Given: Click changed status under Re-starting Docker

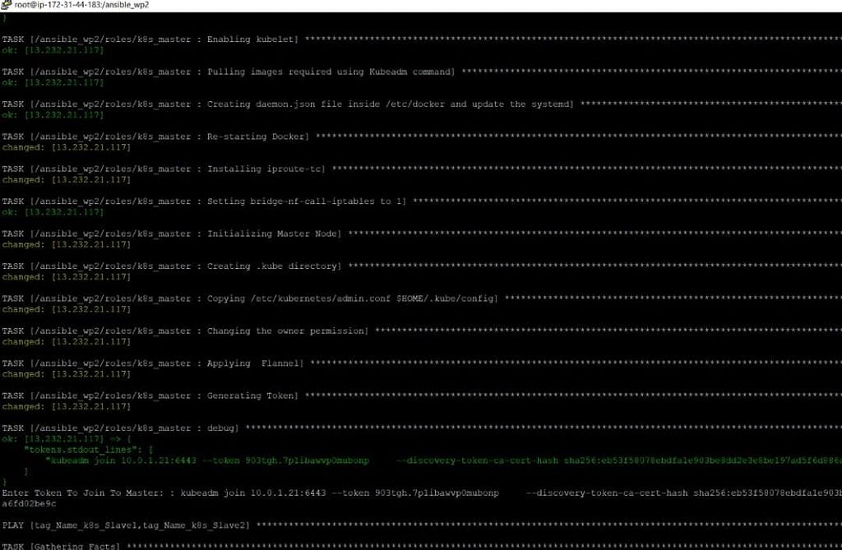Looking at the screenshot, I should coord(66,147).
